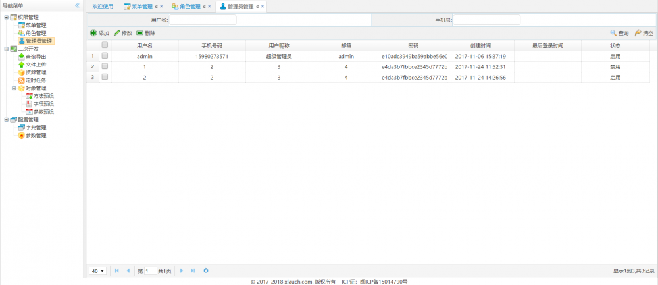Image resolution: width=658 pixels, height=285 pixels.
Task: Check the admin row checkbox
Action: point(105,55)
